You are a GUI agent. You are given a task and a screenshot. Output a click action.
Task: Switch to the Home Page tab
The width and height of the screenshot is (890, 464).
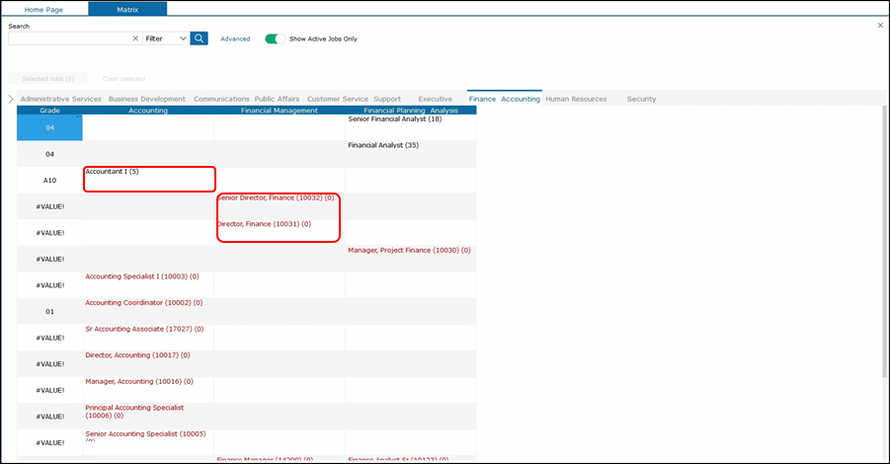click(x=46, y=9)
